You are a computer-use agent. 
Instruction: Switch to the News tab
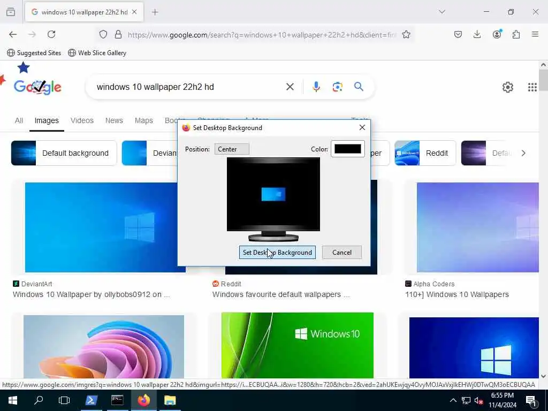coord(114,120)
